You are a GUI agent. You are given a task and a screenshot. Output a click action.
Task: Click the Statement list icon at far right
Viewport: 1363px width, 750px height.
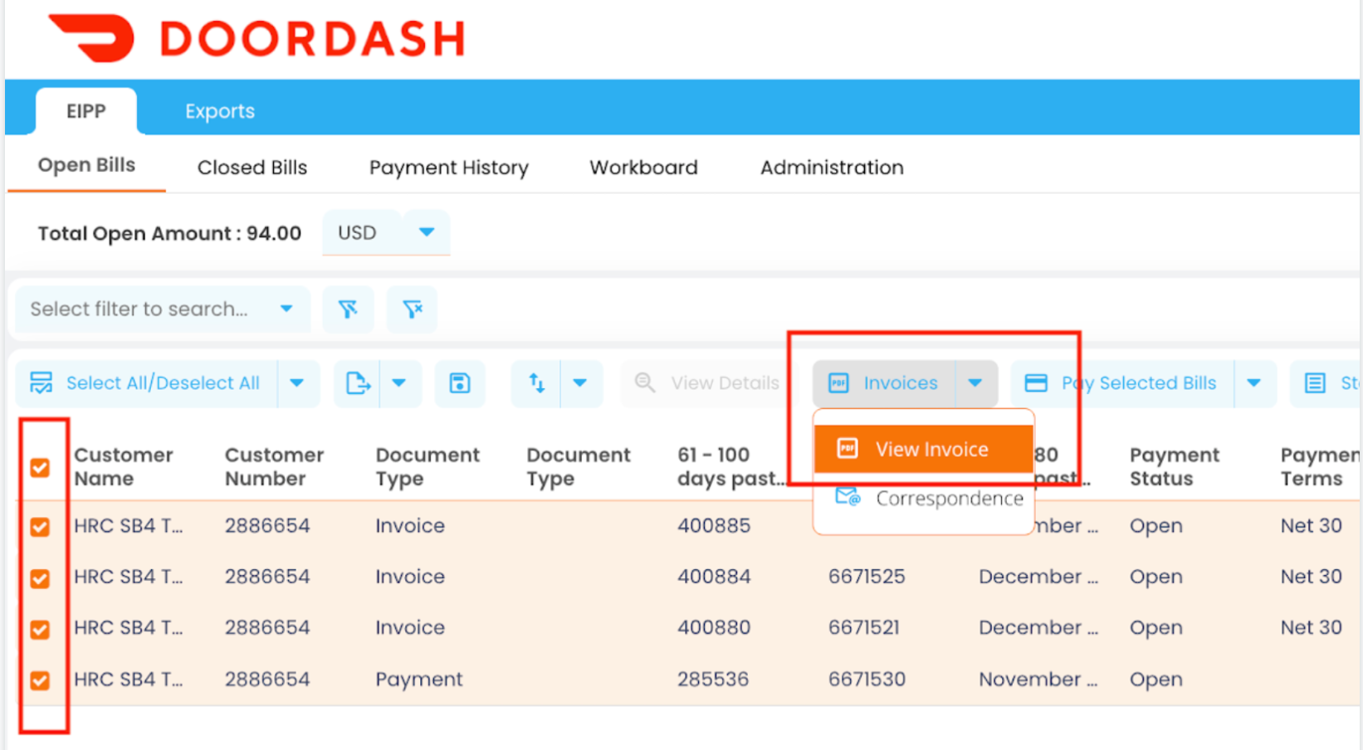pos(1317,382)
